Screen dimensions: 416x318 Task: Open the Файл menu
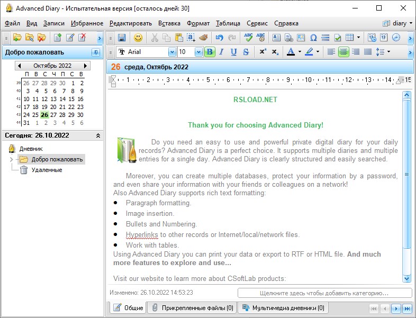click(12, 23)
